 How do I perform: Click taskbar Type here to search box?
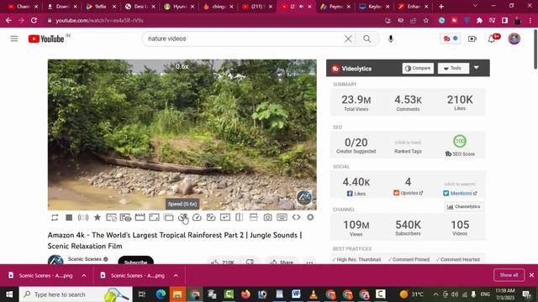pos(76,294)
